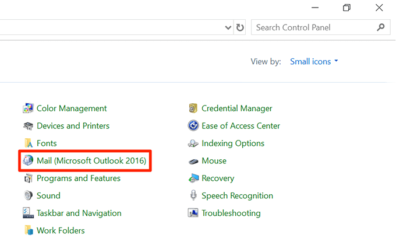Click the search magnifier icon

click(x=381, y=27)
